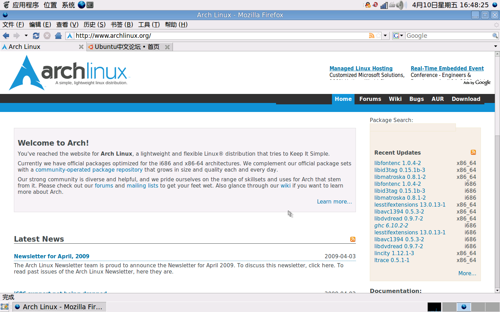This screenshot has width=500, height=312.
Task: Open the AUR navigation link
Action: (x=438, y=99)
